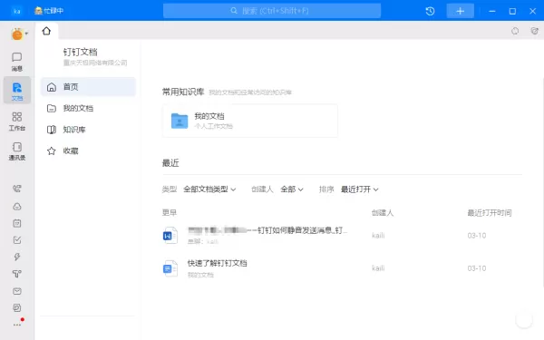Click the lightning bolt icon in sidebar
The image size is (544, 340).
(x=17, y=257)
